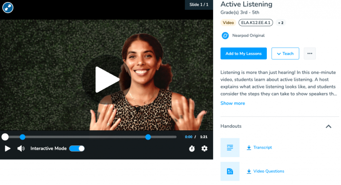Select the ELA.K12.EE.4.1 standard tag
The height and width of the screenshot is (185, 341).
tap(256, 22)
